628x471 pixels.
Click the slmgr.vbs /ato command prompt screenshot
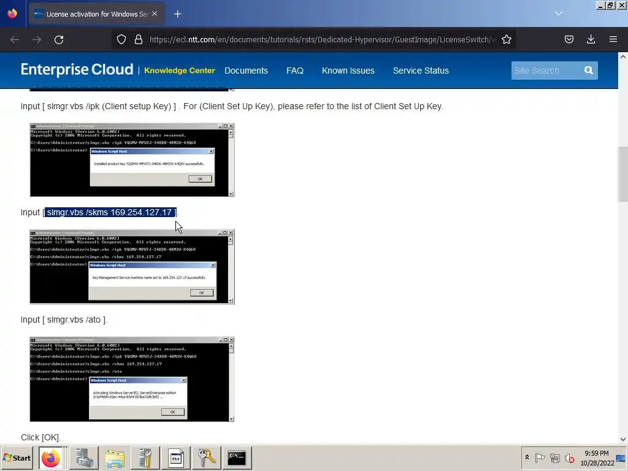tap(132, 379)
